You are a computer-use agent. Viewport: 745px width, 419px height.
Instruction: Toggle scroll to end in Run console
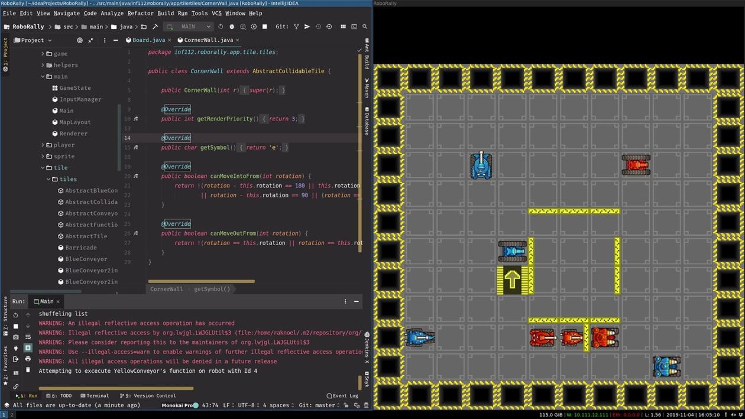click(28, 348)
